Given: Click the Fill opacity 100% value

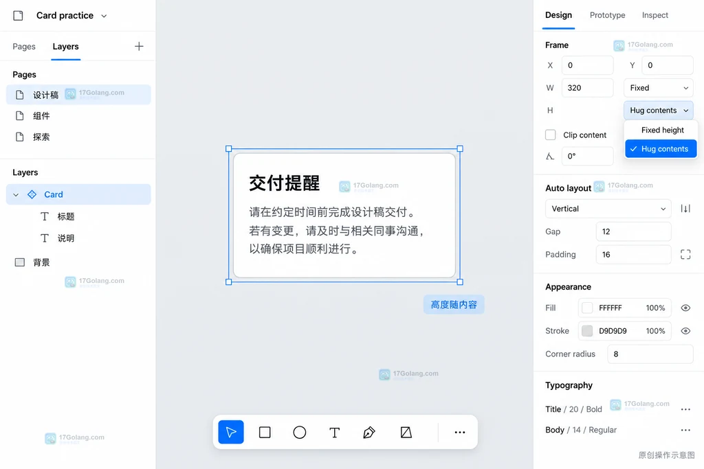Looking at the screenshot, I should coord(655,308).
